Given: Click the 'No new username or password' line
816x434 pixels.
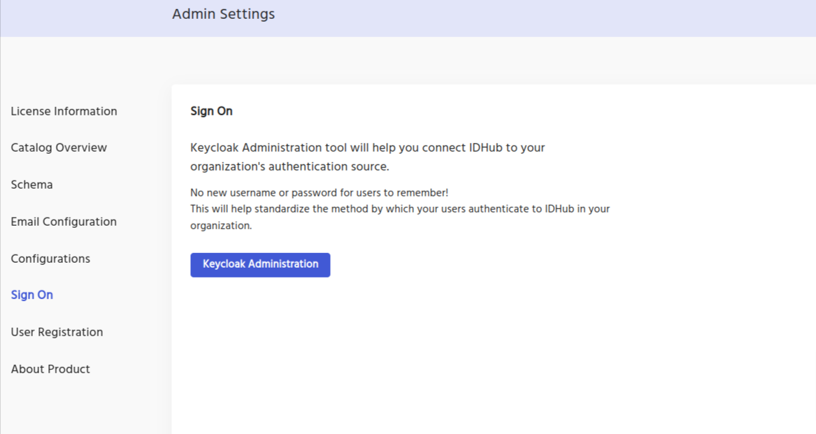Looking at the screenshot, I should [x=319, y=193].
